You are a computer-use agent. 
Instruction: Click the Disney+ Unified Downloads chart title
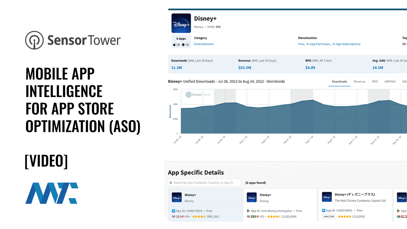coord(227,81)
